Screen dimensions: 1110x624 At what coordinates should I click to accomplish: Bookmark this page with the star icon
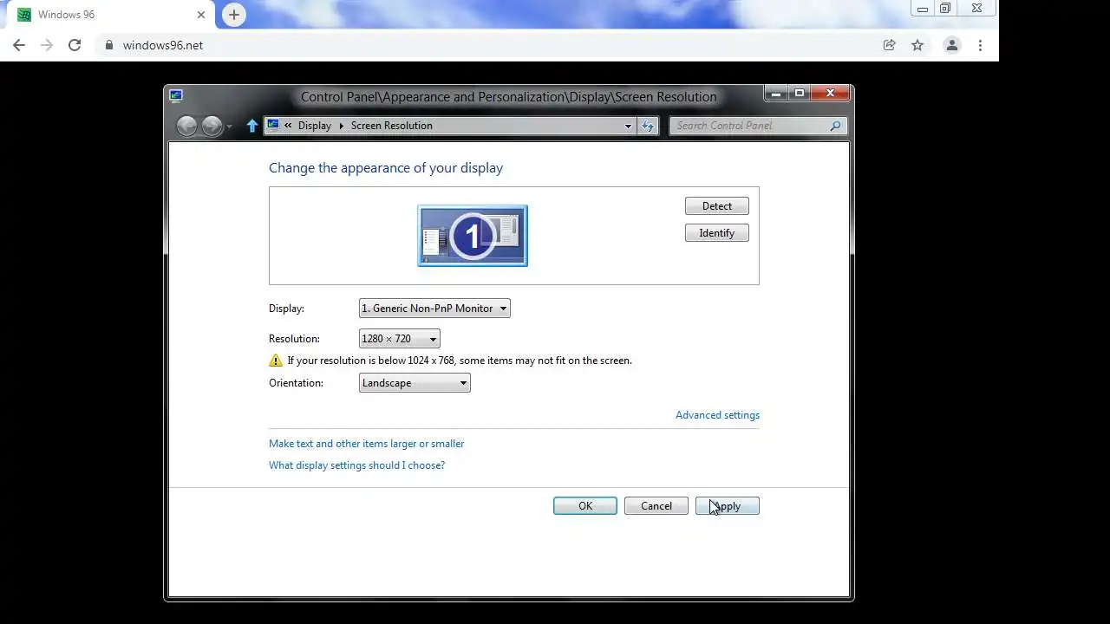tap(917, 45)
